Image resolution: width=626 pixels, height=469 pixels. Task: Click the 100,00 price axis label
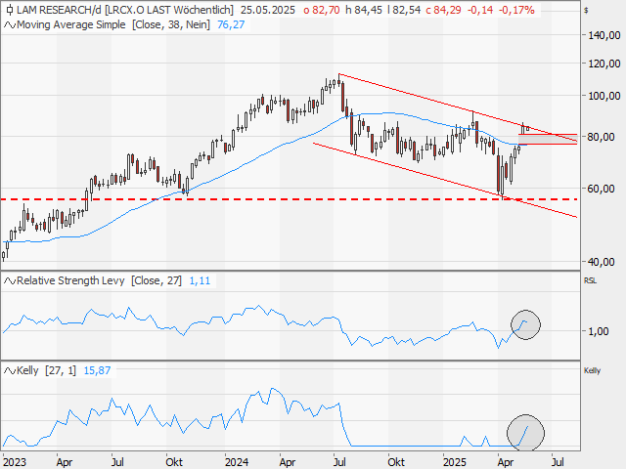point(604,96)
